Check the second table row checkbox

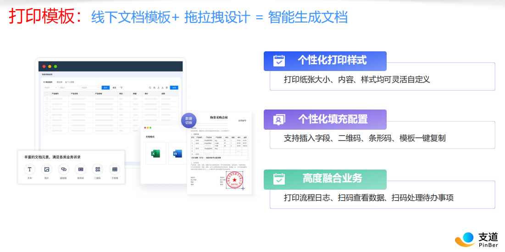tap(46, 104)
